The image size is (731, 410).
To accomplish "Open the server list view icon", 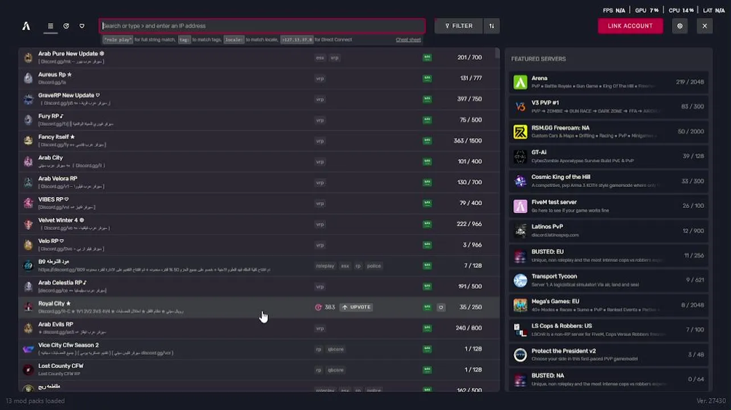I will pyautogui.click(x=50, y=26).
